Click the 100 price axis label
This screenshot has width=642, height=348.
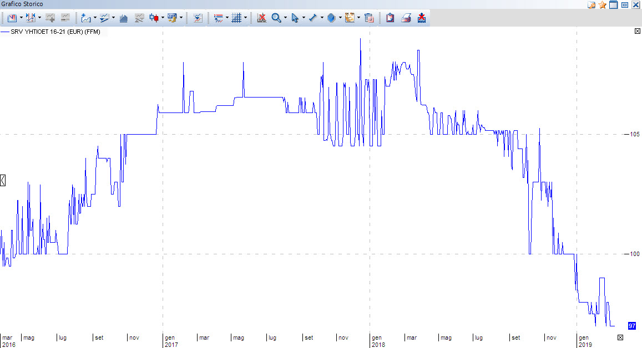634,254
